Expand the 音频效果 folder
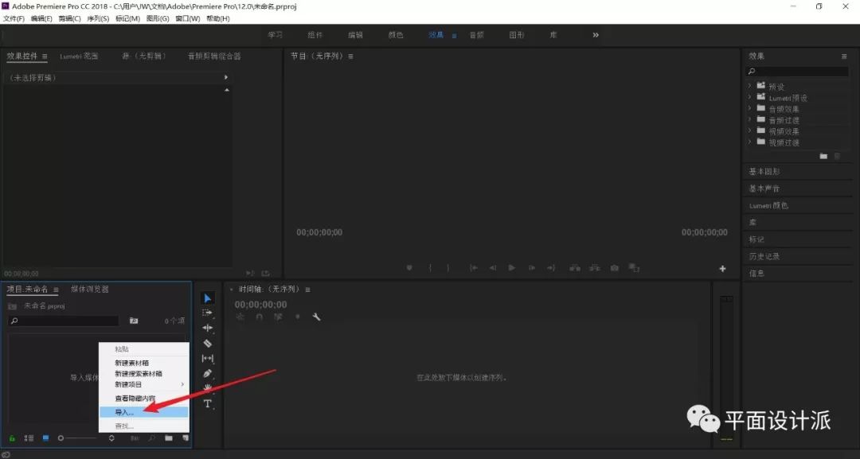 click(x=750, y=108)
